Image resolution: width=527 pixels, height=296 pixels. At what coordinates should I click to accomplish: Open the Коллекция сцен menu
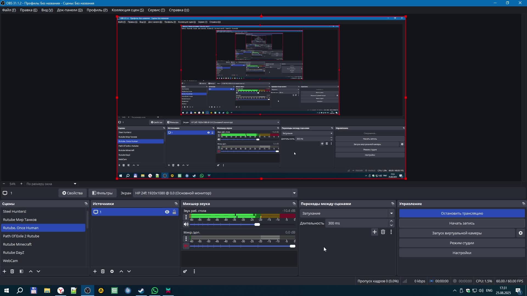pyautogui.click(x=128, y=10)
